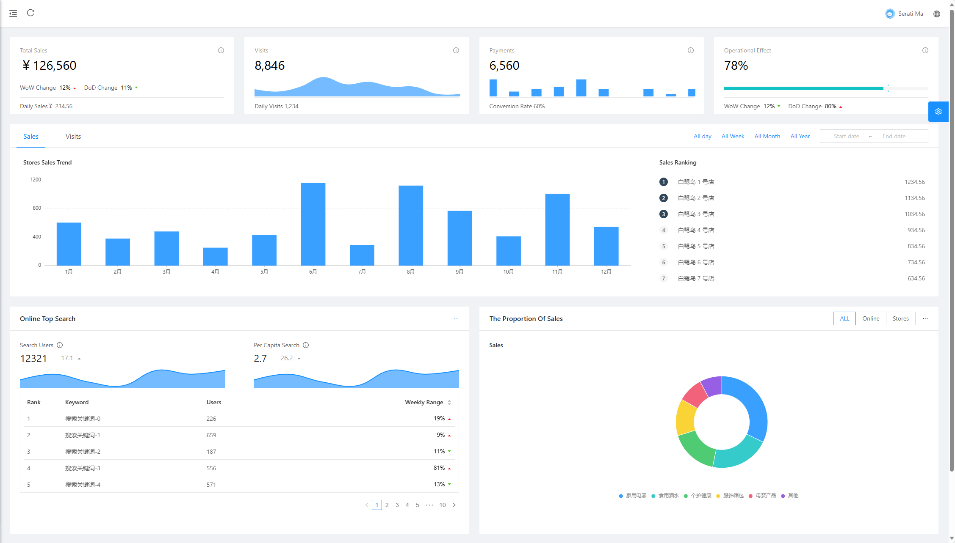Select the 搜索关键词-0 table row
This screenshot has height=543, width=955.
tap(239, 419)
